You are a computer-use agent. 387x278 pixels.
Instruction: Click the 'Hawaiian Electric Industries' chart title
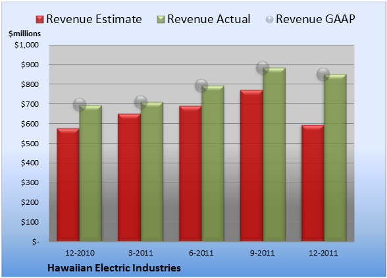pyautogui.click(x=114, y=268)
